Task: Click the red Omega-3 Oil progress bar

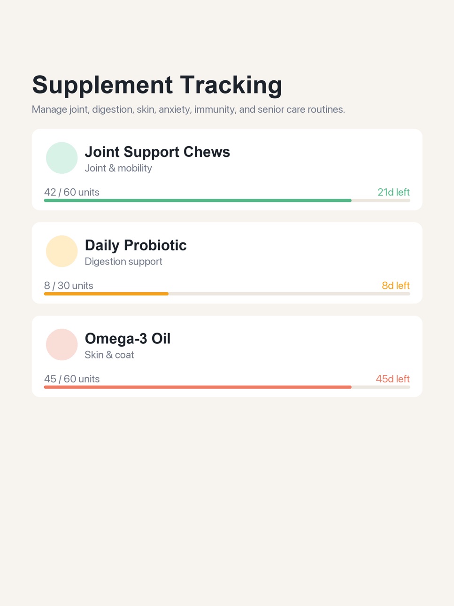Action: pos(227,388)
